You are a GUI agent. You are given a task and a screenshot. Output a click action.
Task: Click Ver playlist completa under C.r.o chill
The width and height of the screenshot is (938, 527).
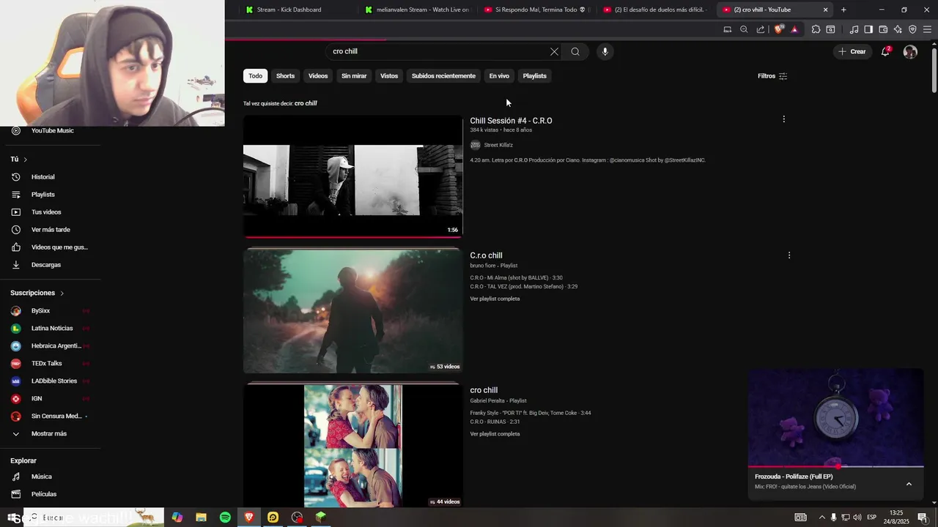495,299
